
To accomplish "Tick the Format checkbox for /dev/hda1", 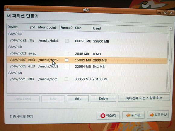I will tap(67, 41).
